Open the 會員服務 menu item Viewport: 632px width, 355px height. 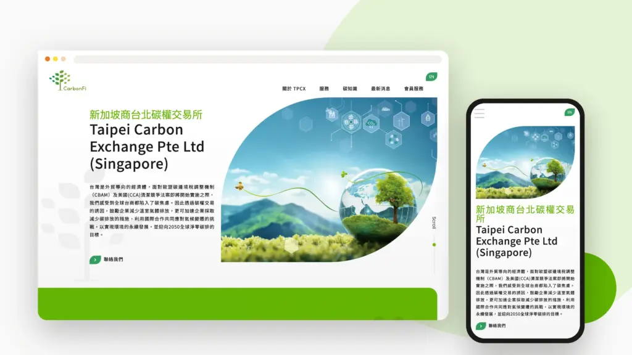click(x=414, y=89)
